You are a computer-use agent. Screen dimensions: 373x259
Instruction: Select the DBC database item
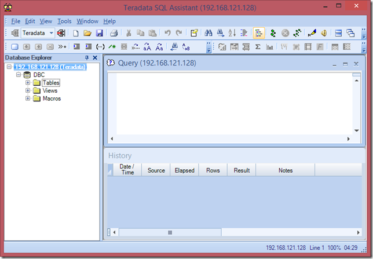tap(39, 75)
